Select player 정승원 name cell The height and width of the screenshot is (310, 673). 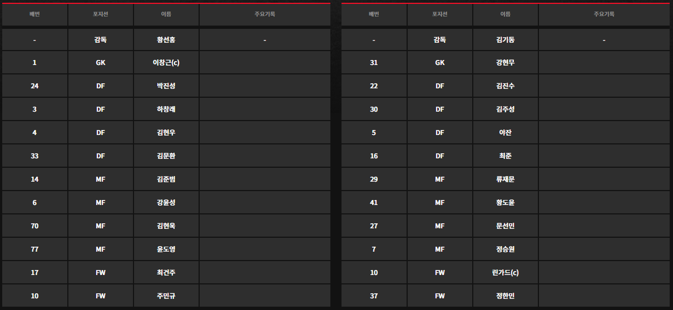click(506, 249)
